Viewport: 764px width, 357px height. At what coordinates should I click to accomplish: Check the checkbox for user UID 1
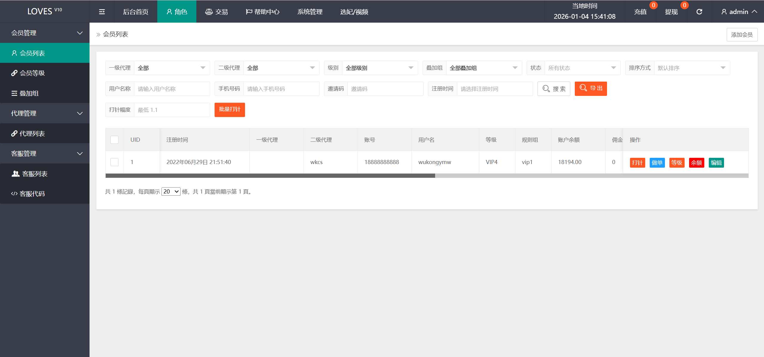pos(114,162)
